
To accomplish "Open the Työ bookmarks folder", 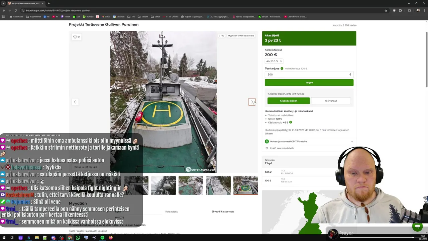I will pos(131,17).
